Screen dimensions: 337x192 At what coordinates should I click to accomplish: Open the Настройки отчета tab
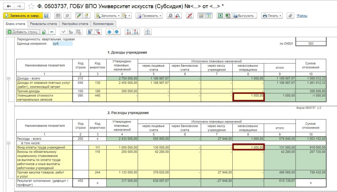click(75, 24)
